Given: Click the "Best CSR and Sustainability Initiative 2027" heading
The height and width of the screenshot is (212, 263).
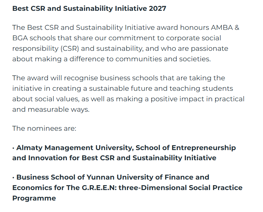Looking at the screenshot, I should [x=89, y=9].
